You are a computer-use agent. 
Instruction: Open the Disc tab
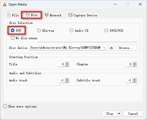tap(31, 15)
